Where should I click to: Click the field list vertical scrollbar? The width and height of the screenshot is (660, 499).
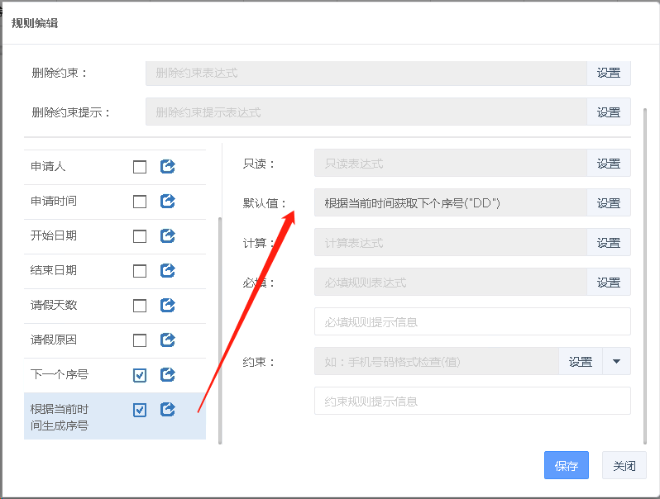(219, 330)
